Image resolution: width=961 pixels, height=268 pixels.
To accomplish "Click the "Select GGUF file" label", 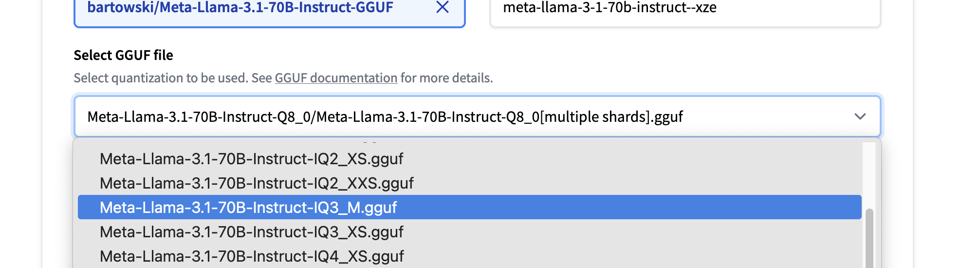I will pyautogui.click(x=123, y=56).
